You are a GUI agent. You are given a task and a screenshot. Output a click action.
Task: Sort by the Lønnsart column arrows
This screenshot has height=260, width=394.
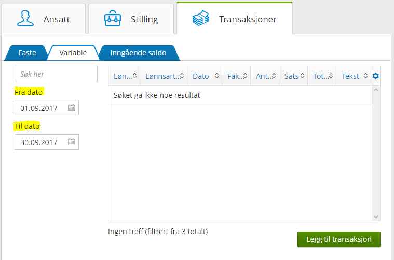(x=181, y=76)
